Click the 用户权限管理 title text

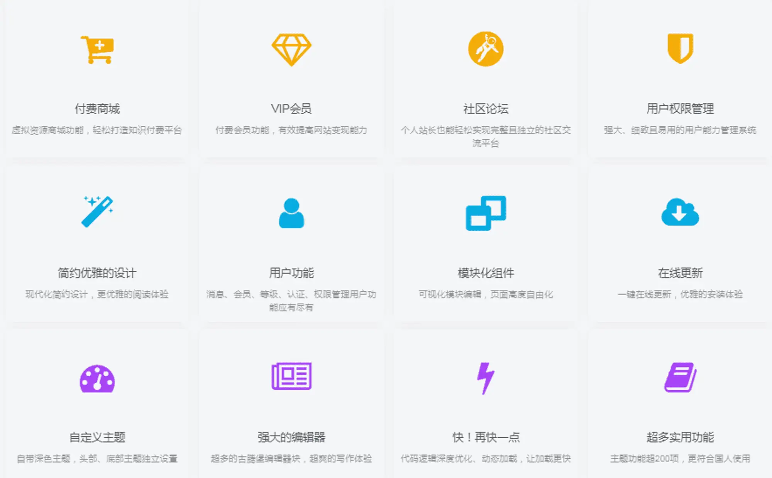click(680, 109)
